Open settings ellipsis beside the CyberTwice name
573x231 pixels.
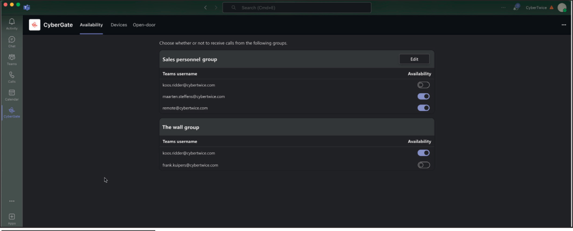click(x=503, y=8)
